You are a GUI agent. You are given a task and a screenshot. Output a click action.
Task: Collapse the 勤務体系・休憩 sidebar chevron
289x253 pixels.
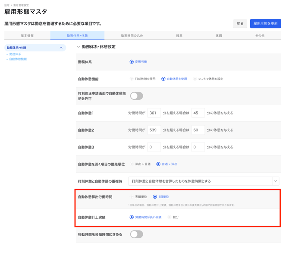click(61, 48)
